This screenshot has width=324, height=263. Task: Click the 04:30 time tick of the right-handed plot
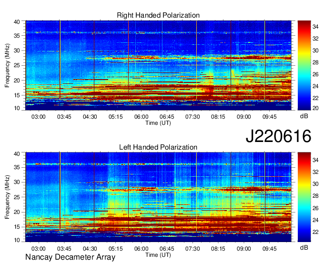(x=90, y=117)
